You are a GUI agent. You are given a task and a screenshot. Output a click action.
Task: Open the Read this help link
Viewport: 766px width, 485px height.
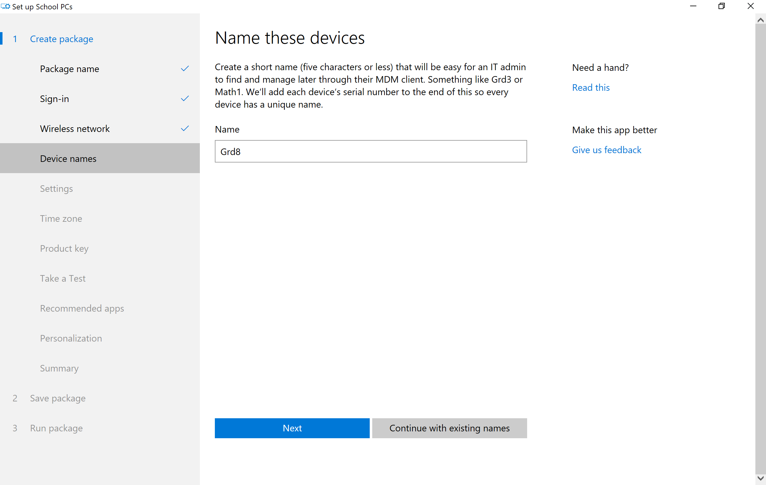tap(591, 87)
